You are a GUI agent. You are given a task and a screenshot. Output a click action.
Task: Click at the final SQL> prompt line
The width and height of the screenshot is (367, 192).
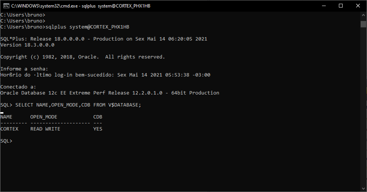point(6,141)
